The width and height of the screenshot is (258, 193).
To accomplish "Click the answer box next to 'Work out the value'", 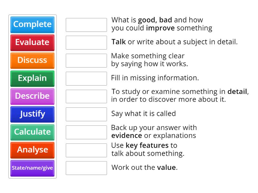I will pos(86,168).
